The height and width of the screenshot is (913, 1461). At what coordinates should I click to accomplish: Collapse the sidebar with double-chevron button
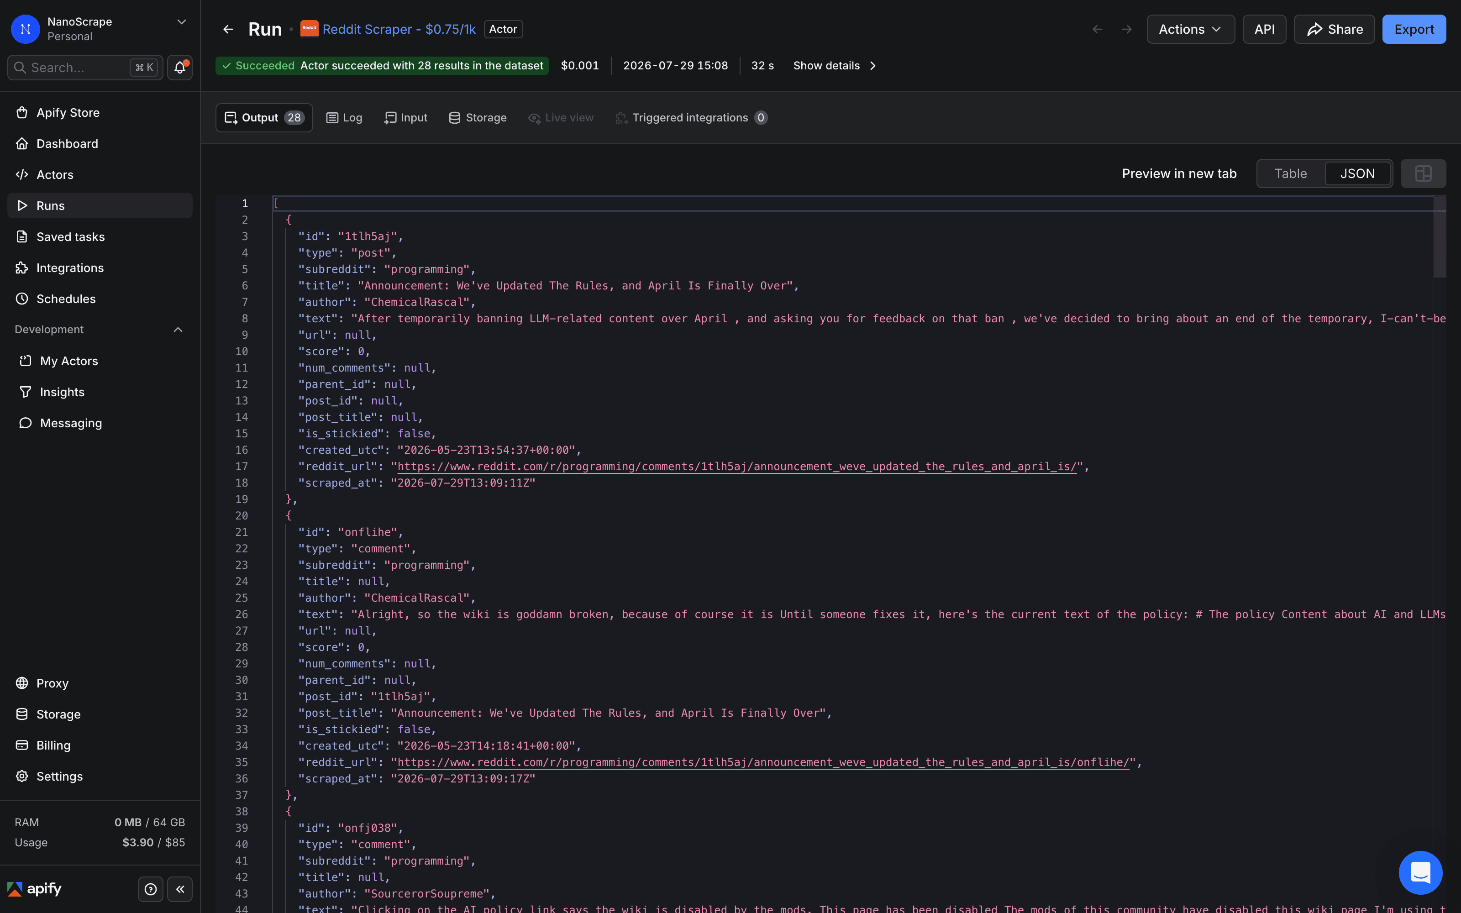[x=180, y=889]
